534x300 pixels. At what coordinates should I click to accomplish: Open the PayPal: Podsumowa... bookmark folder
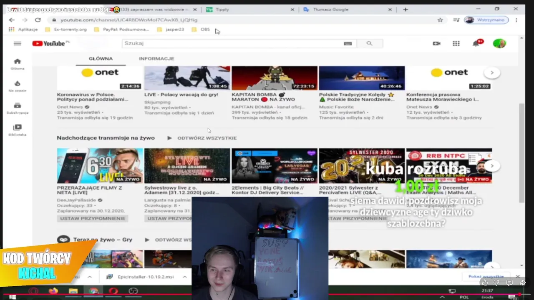[x=121, y=30]
